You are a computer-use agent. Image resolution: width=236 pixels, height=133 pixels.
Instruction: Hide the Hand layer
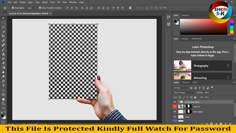pos(175,117)
